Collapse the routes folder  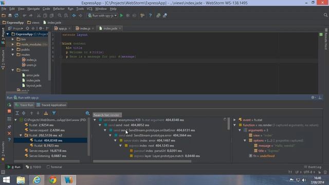click(x=13, y=54)
